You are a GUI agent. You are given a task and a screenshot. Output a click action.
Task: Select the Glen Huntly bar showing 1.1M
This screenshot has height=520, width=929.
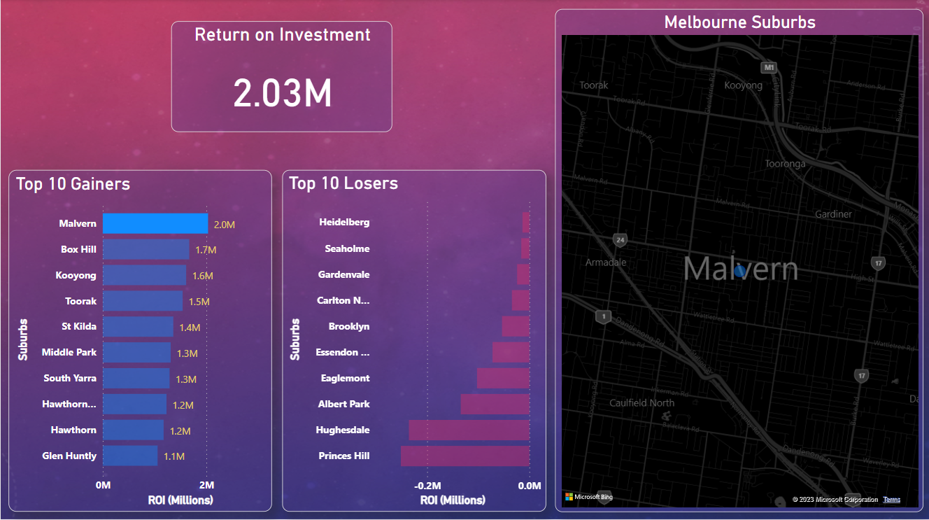pyautogui.click(x=130, y=456)
